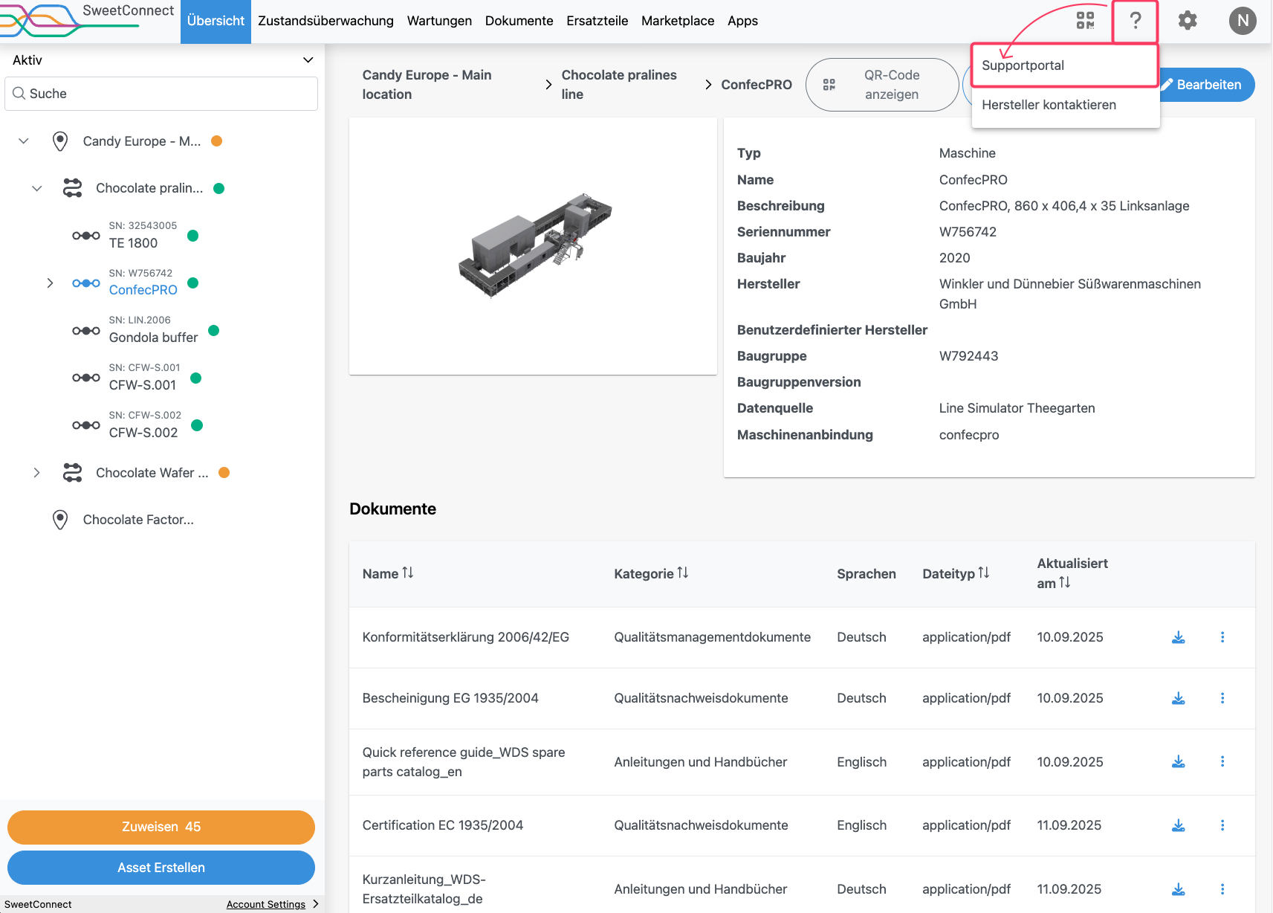Choose Supportportal from the help menu
The image size is (1273, 913).
tap(1065, 65)
